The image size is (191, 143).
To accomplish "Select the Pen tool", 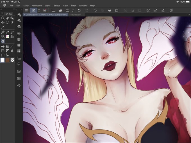I will tap(3, 32).
